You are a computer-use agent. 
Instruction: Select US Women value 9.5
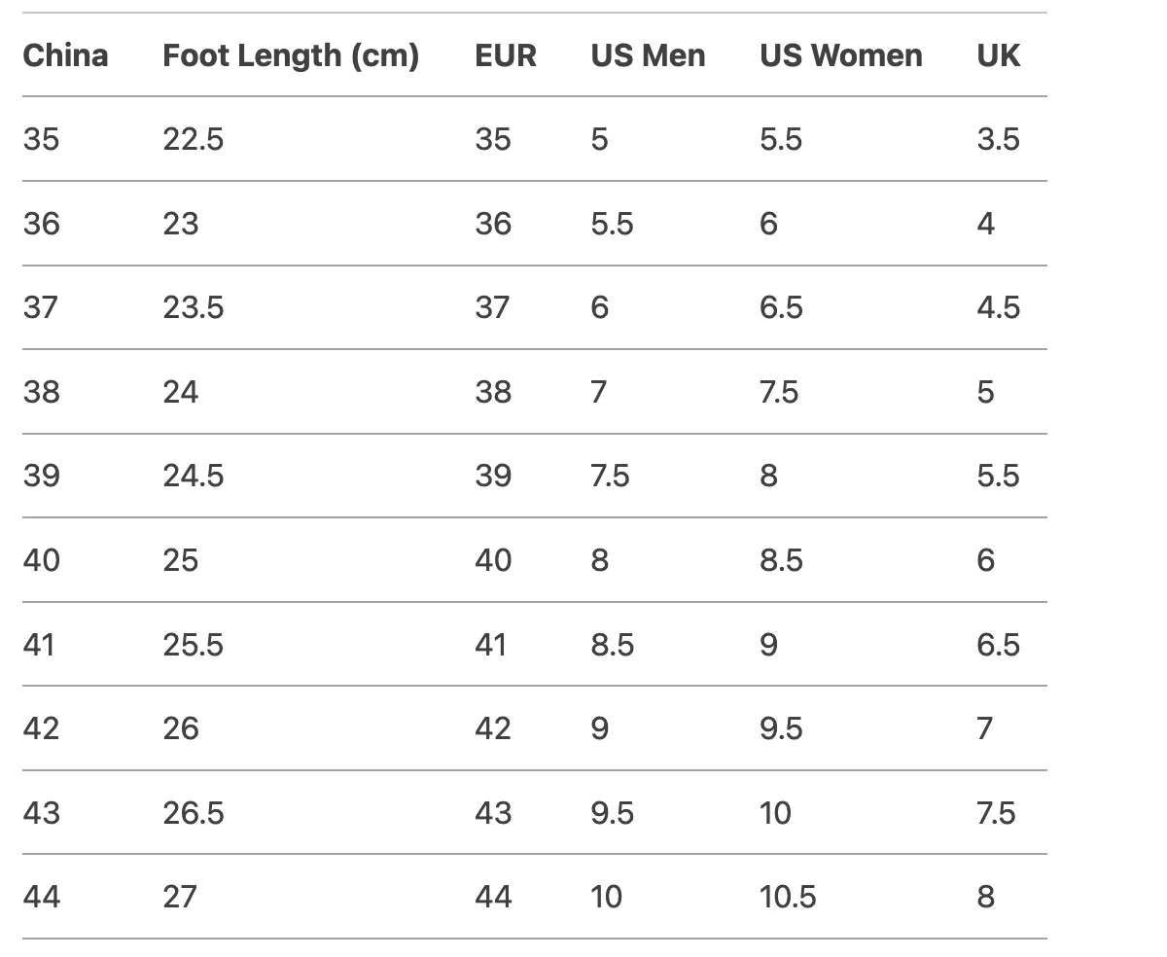coord(781,728)
